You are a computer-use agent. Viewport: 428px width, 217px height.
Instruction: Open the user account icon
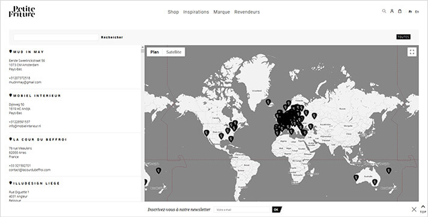tap(392, 11)
